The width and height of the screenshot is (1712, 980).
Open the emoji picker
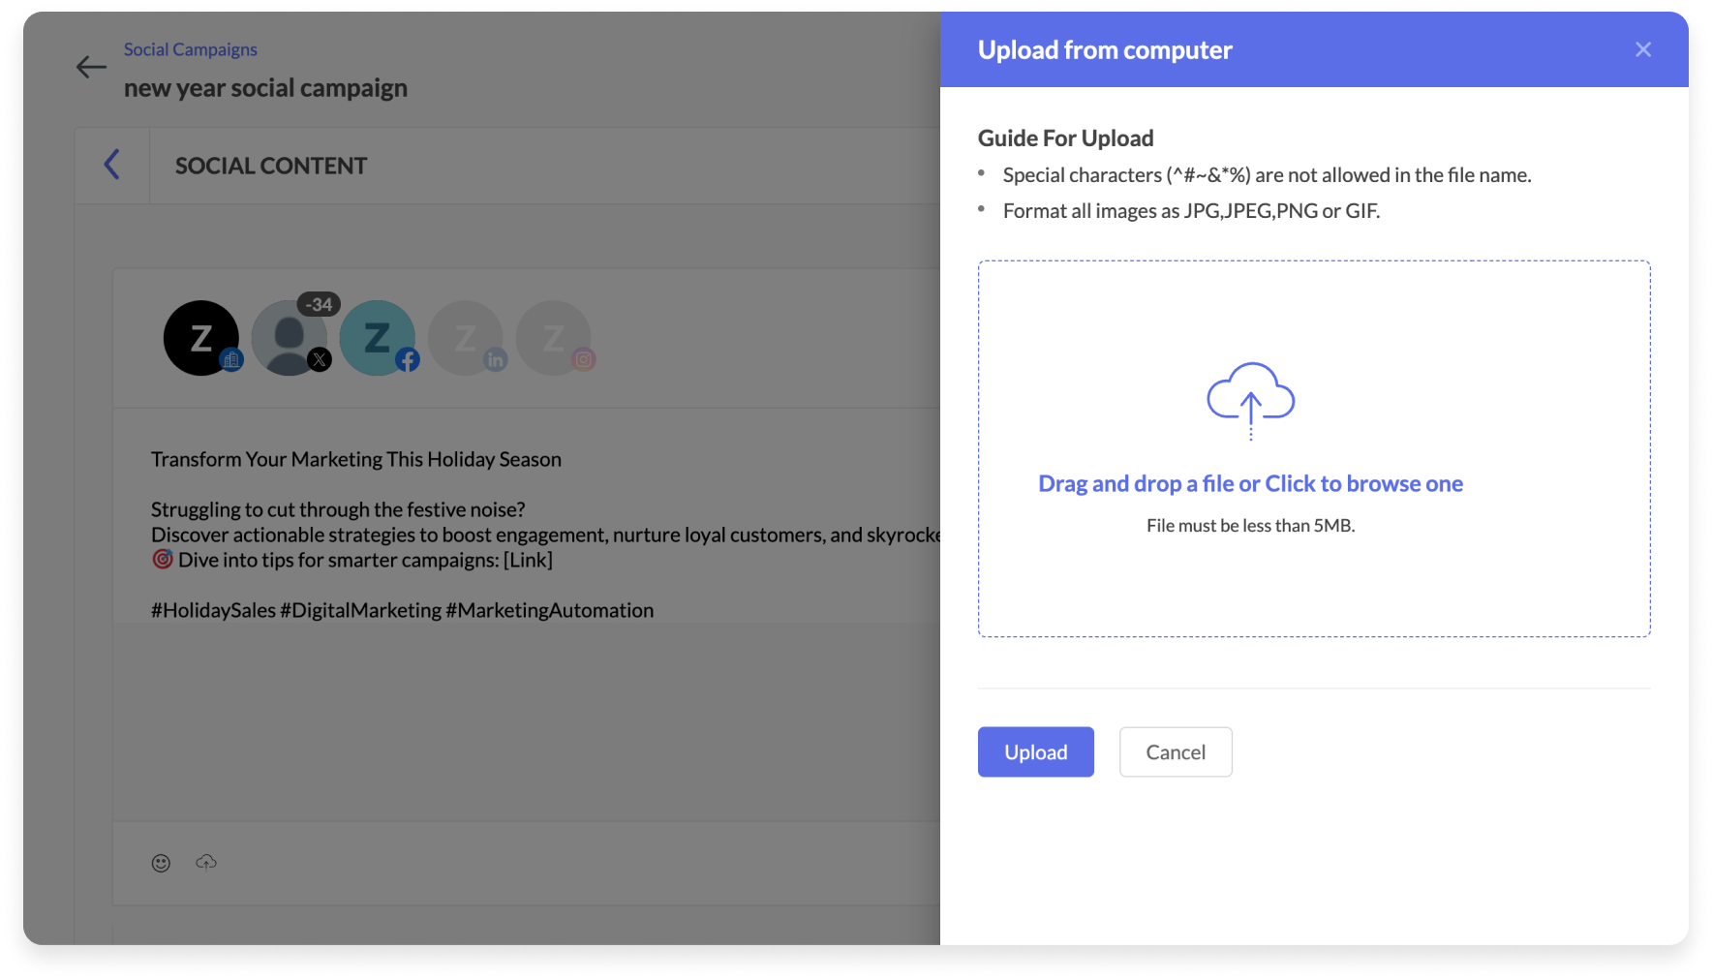point(160,862)
